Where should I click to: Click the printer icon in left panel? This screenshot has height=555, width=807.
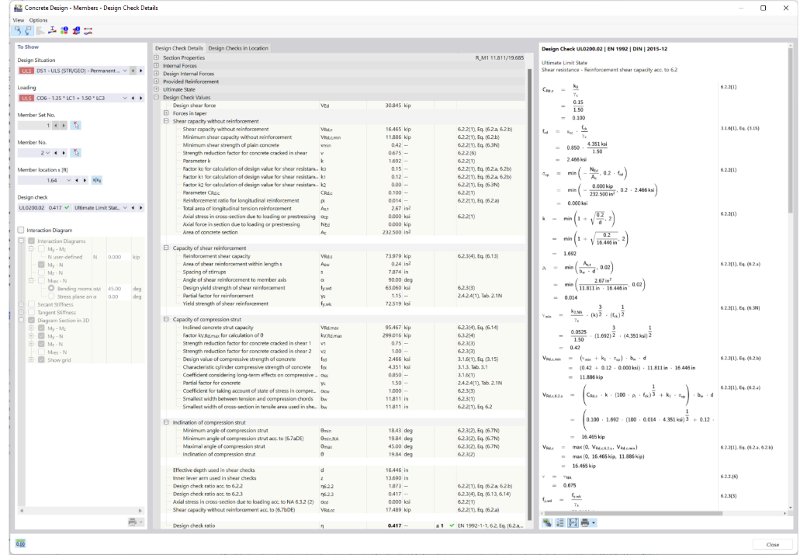pyautogui.click(x=132, y=522)
